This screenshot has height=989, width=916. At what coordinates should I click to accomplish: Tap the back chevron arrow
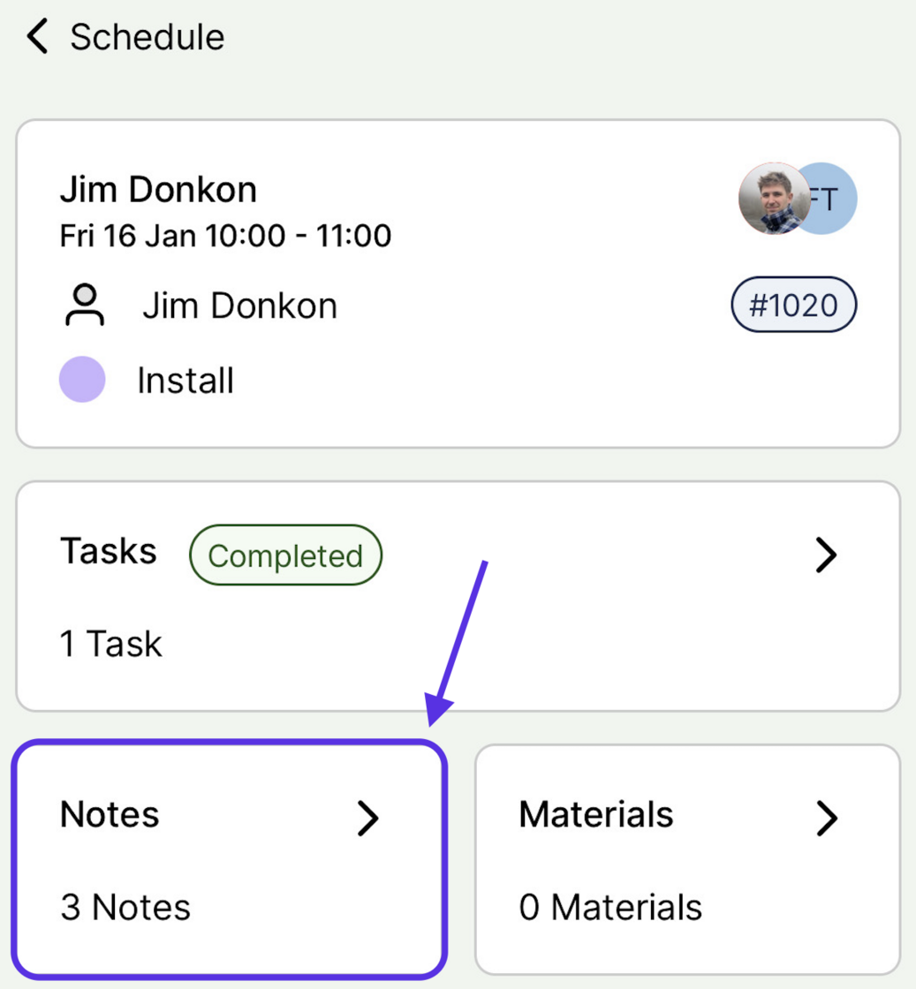[37, 37]
